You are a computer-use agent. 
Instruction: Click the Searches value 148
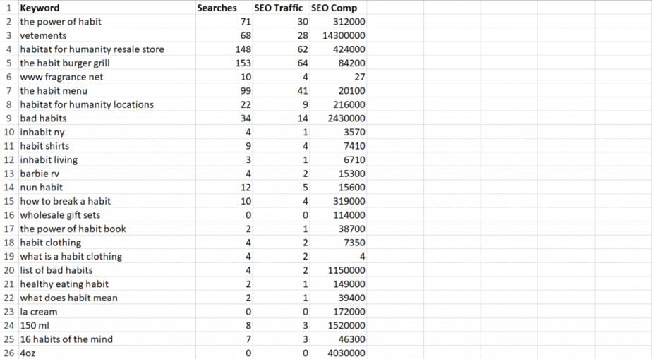[224, 49]
